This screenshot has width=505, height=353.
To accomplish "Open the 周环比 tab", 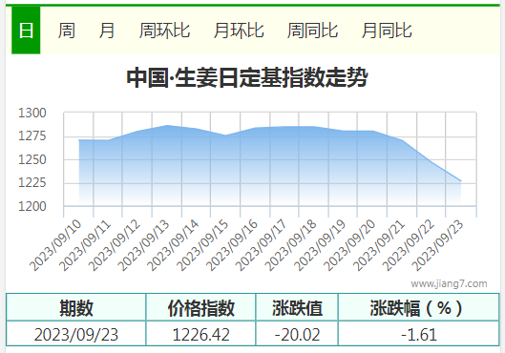I will (164, 31).
